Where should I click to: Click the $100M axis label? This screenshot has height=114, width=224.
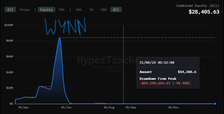[x=9, y=25]
